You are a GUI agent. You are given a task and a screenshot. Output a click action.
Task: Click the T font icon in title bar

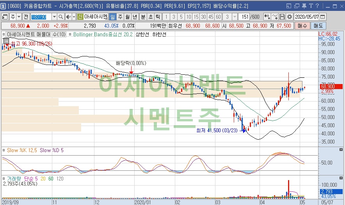click(311, 6)
